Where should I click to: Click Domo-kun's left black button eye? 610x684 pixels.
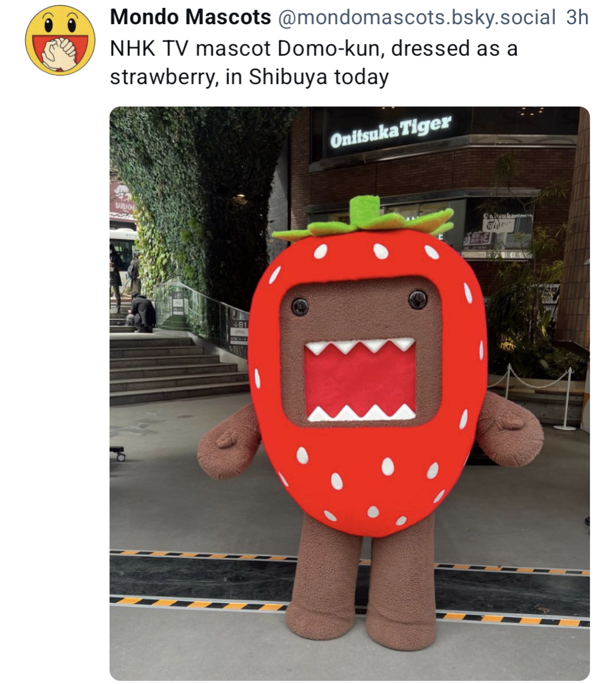pos(300,307)
